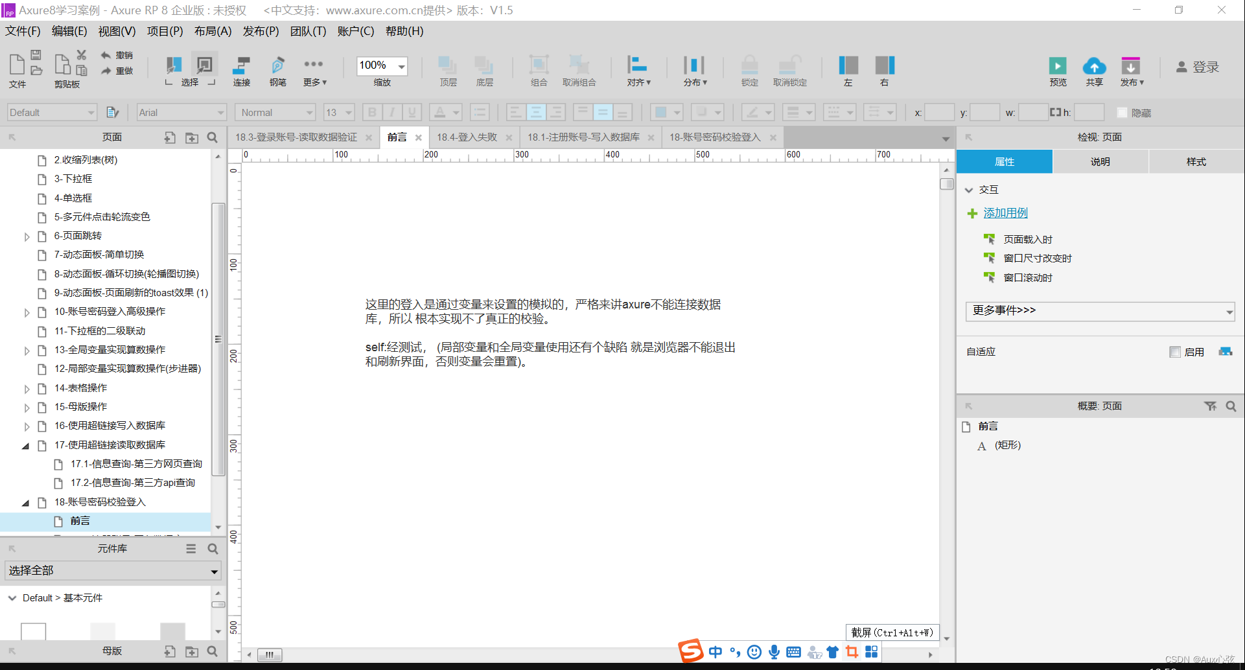Share the project via the cloud (共享)

pos(1095,68)
